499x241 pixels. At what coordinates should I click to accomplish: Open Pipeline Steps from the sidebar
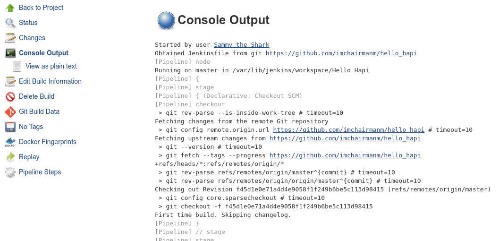pos(40,172)
